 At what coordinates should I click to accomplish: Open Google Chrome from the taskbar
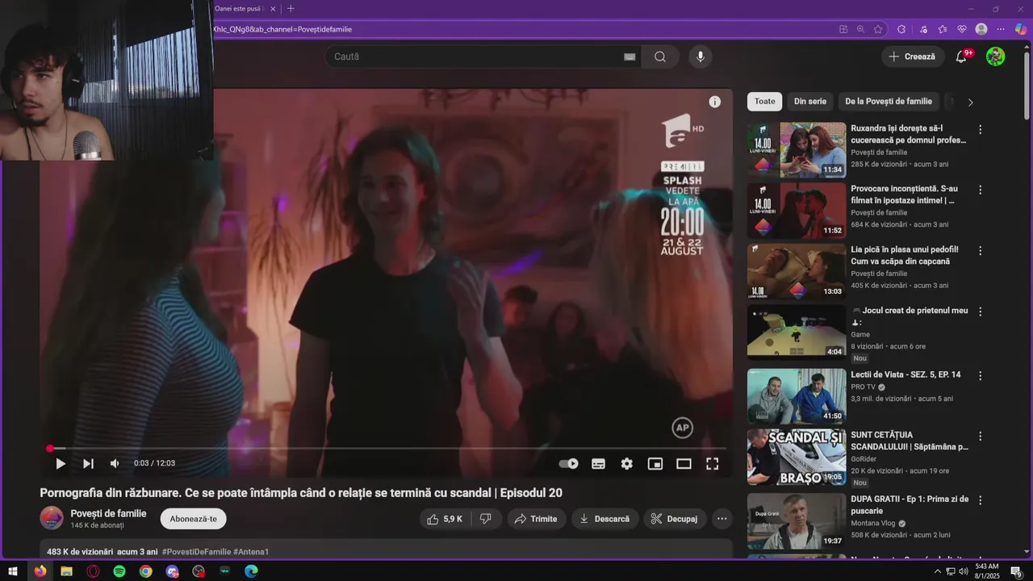(x=145, y=571)
